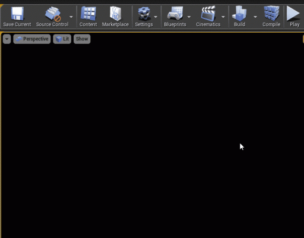
Task: Open the Lit view mode menu
Action: [x=62, y=39]
